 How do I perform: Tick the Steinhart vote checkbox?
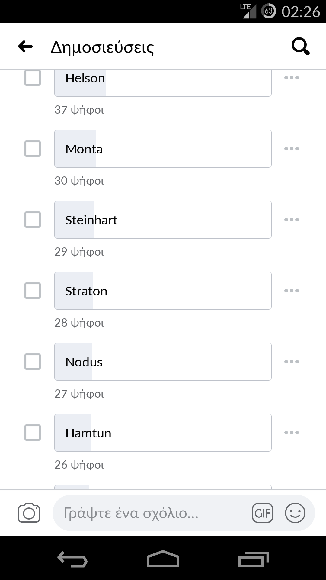pos(33,220)
